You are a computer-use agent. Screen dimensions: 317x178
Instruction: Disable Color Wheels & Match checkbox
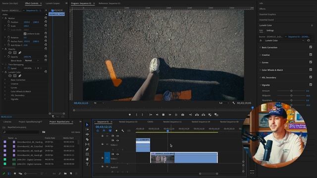tap(311, 70)
